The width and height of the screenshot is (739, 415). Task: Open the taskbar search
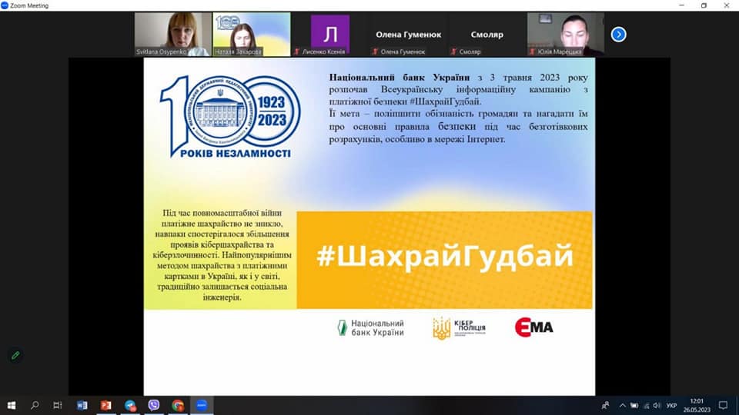[35, 405]
